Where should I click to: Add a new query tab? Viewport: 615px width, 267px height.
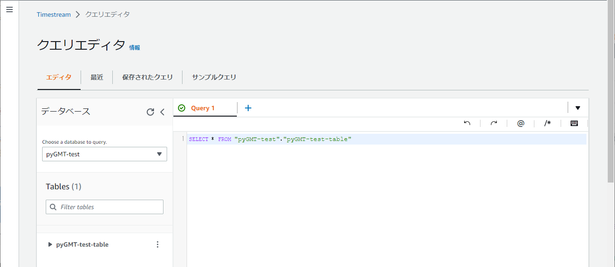[x=248, y=108]
